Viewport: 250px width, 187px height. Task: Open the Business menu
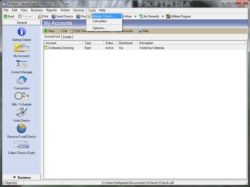coord(37,10)
